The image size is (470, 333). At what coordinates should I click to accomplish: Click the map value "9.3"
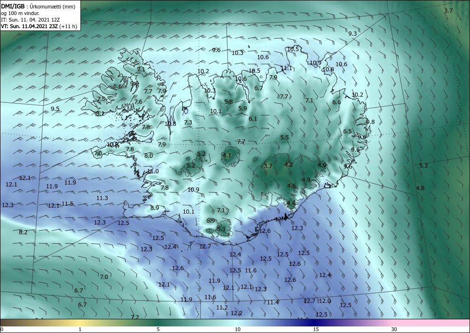[352, 33]
